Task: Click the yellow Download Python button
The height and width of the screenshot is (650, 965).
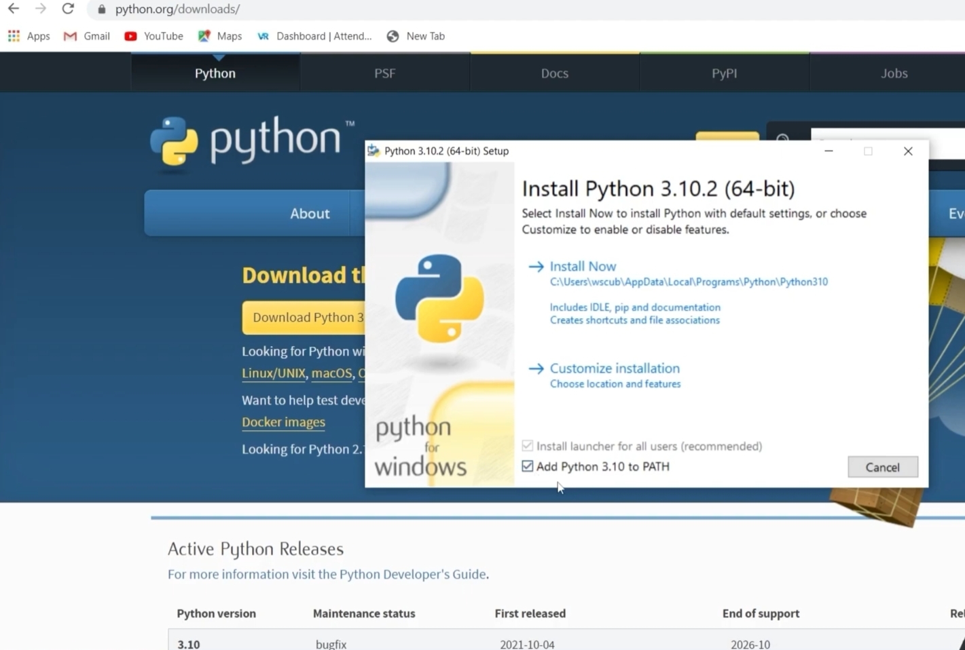Action: coord(304,318)
